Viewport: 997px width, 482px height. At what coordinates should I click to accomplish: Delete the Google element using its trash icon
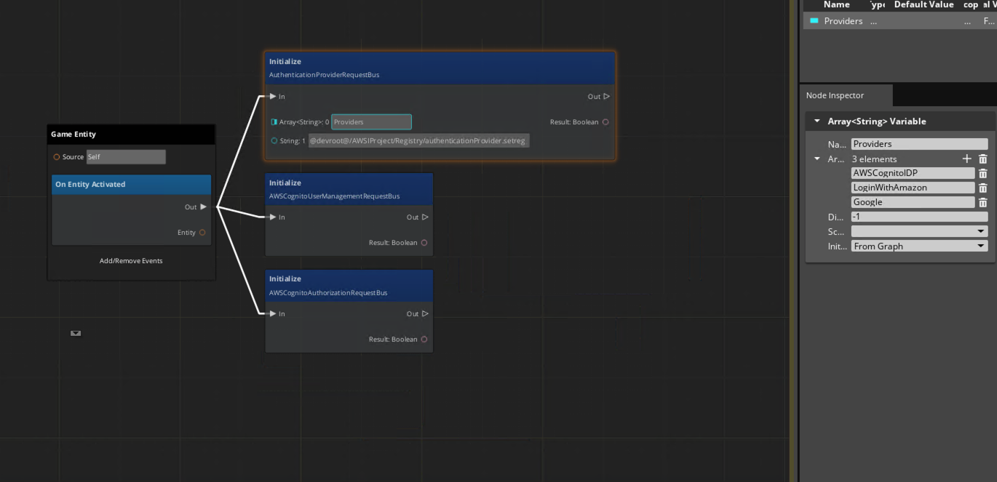tap(982, 202)
